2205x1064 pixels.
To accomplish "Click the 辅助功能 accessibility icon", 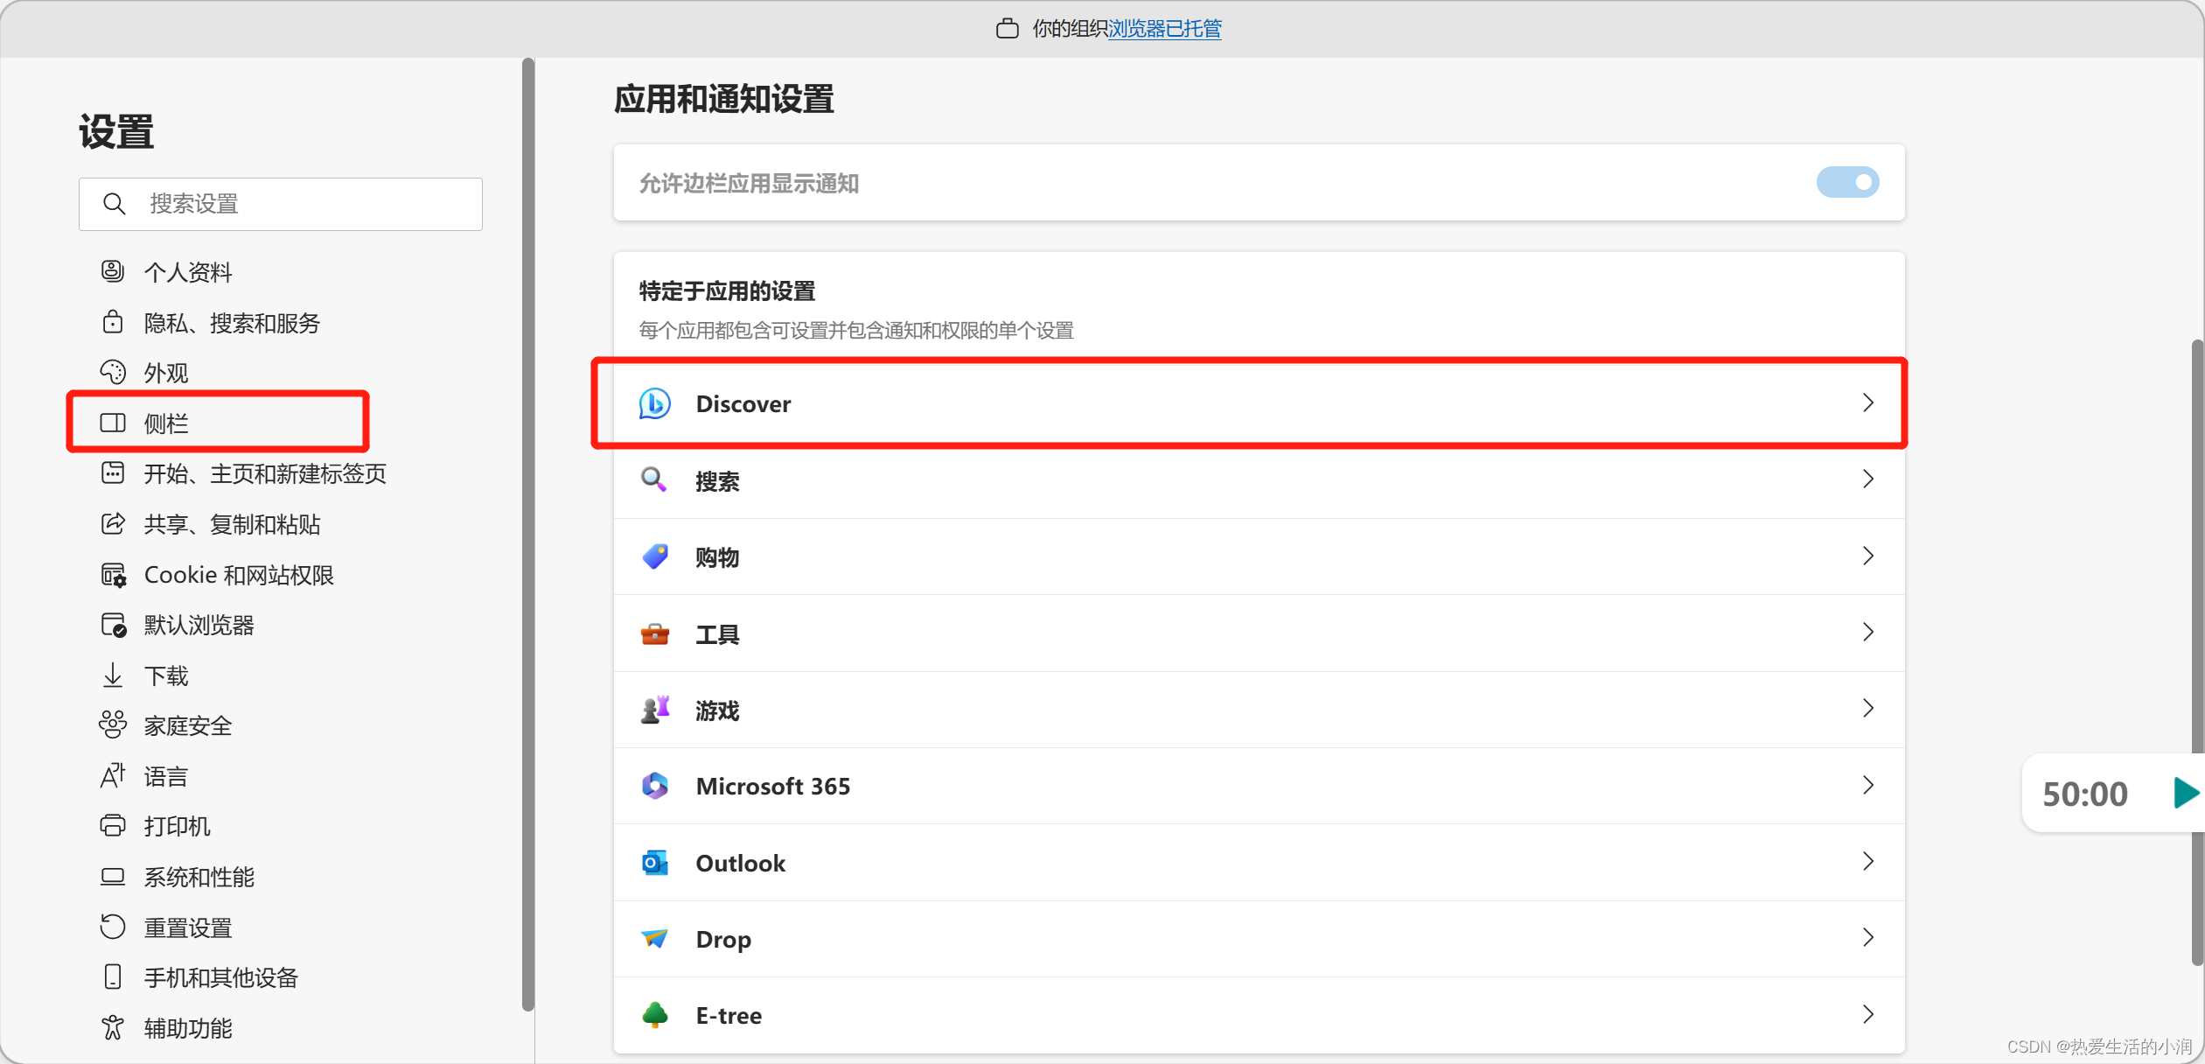I will tap(113, 1027).
